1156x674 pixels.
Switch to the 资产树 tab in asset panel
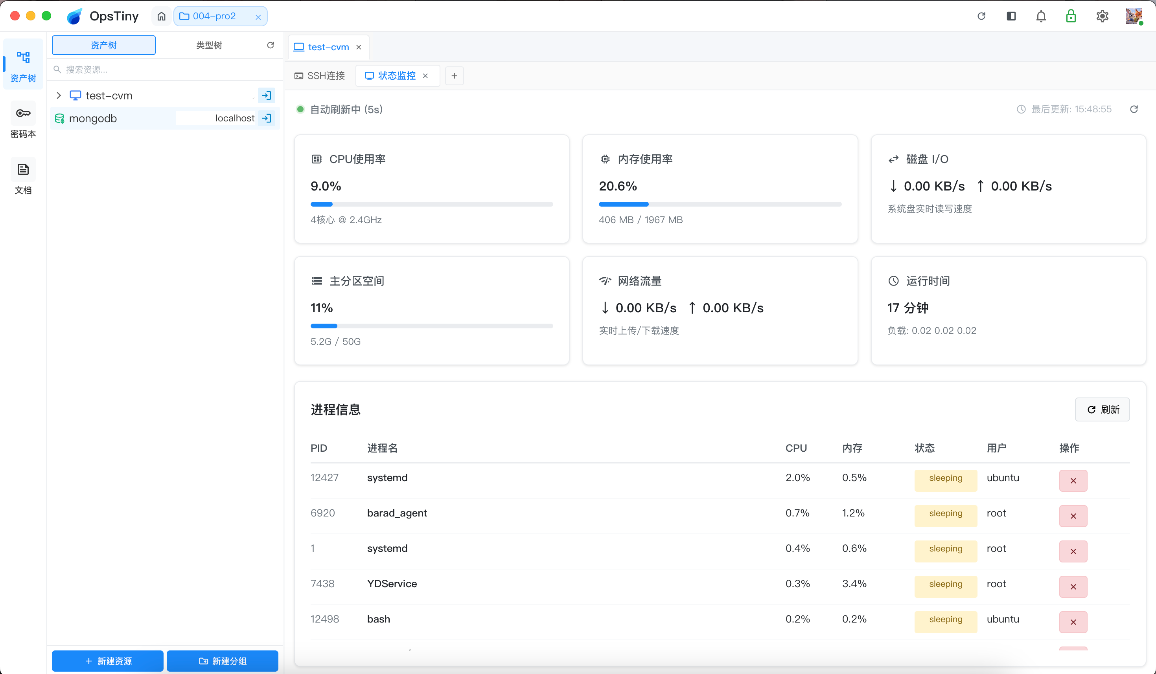click(104, 45)
